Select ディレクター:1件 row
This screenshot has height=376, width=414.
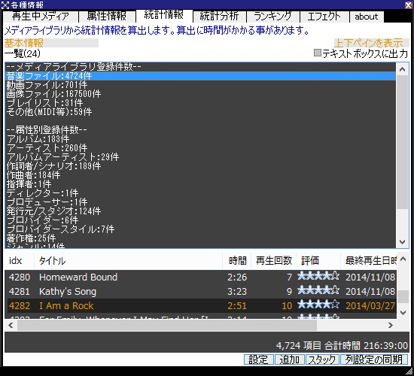click(200, 193)
